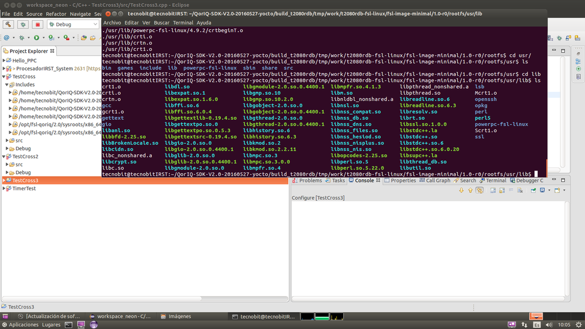
Task: Click the Coverage/Profile run icon
Action: [x=52, y=37]
